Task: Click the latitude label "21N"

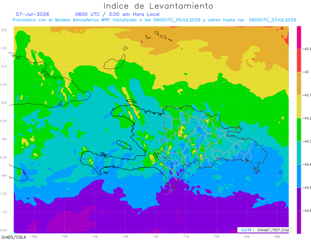Action: coord(4,67)
